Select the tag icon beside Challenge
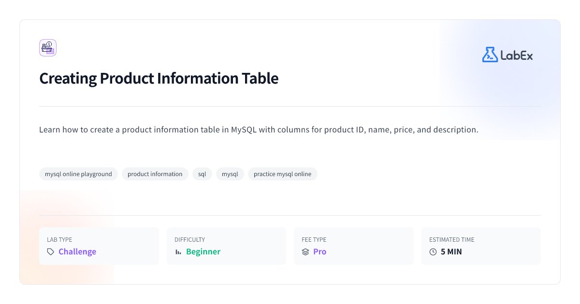580x304 pixels. pos(51,251)
